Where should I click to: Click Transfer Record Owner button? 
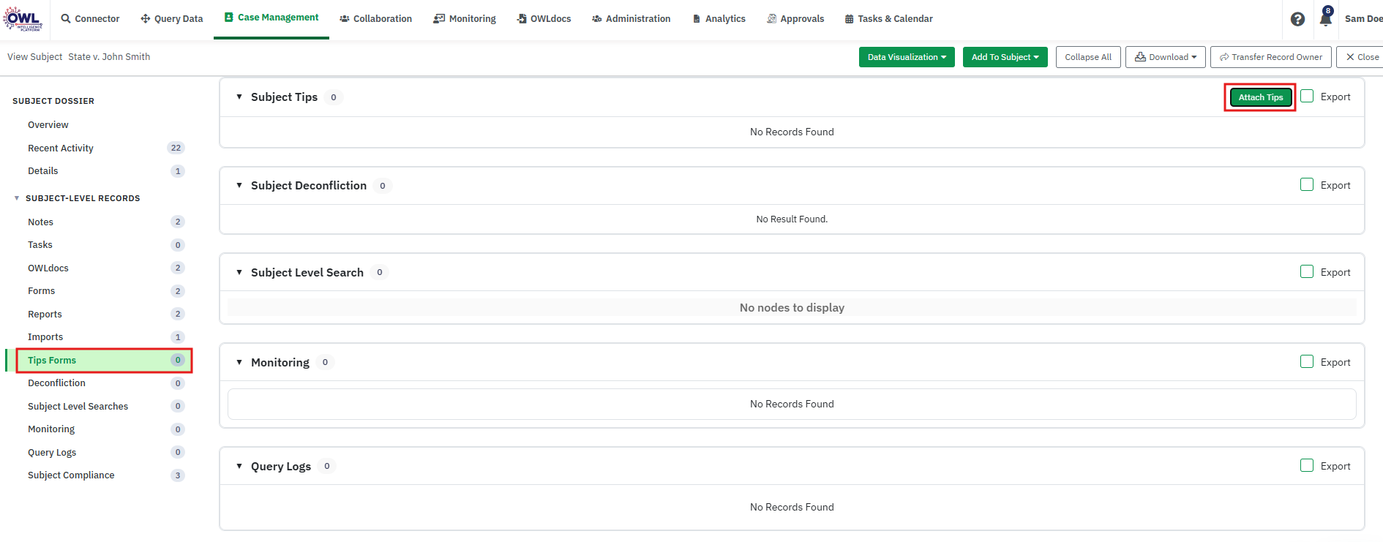1271,57
